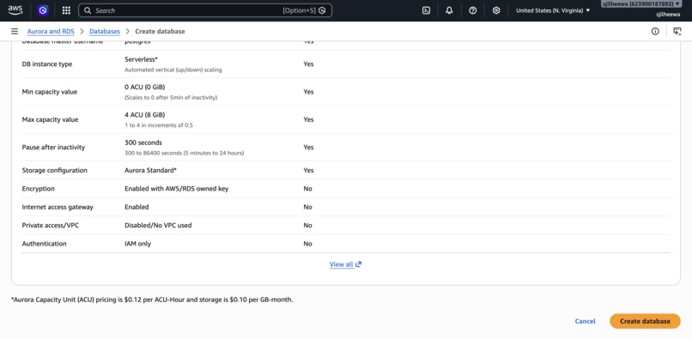Image resolution: width=692 pixels, height=339 pixels.
Task: Open the help question mark icon
Action: 473,10
